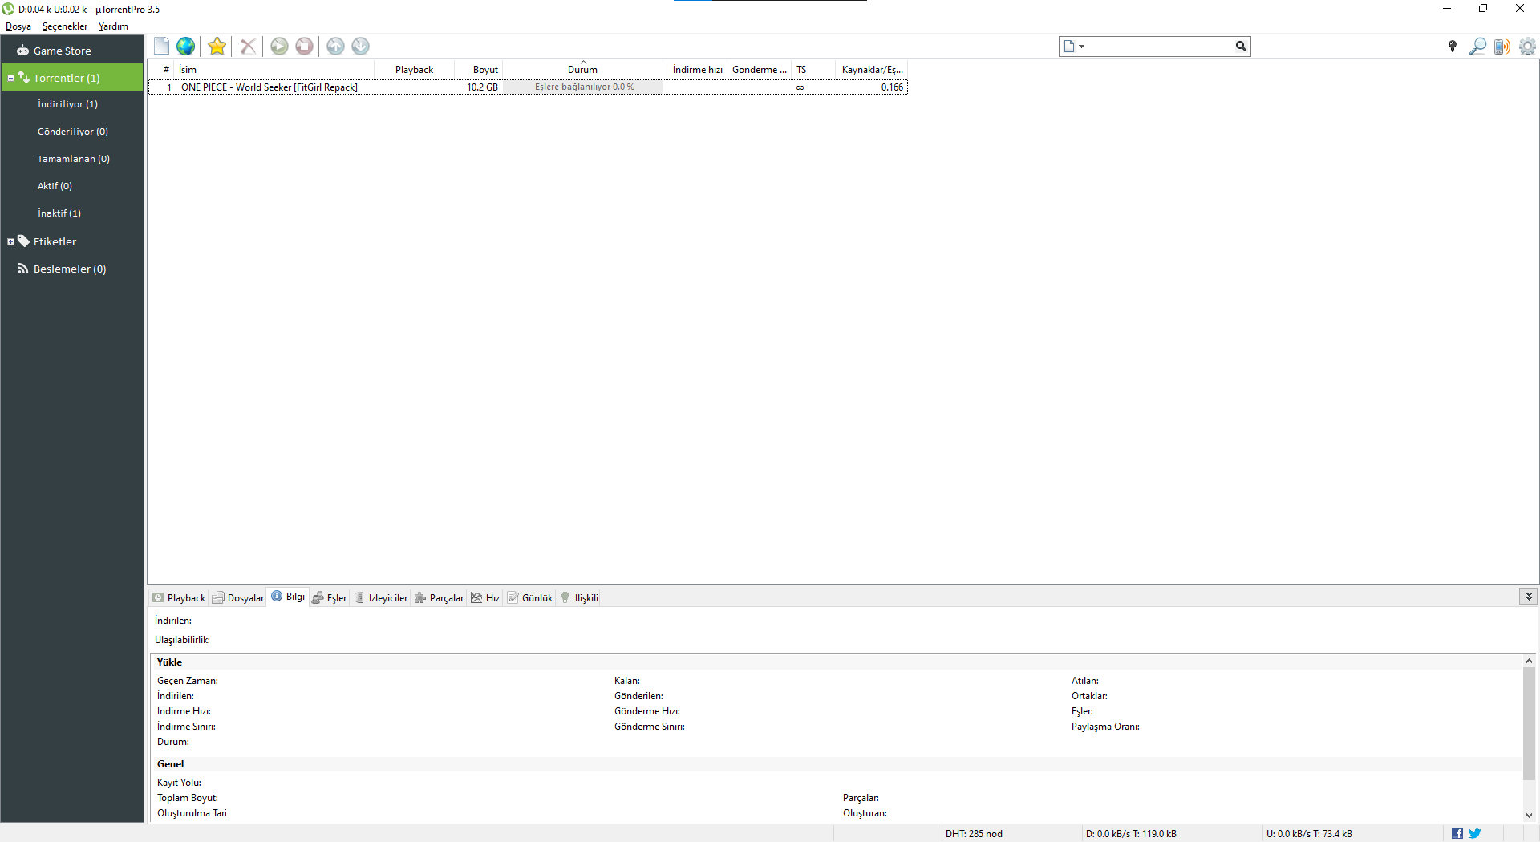Viewport: 1540px width, 842px height.
Task: Open the Seçenekler menu
Action: point(65,26)
